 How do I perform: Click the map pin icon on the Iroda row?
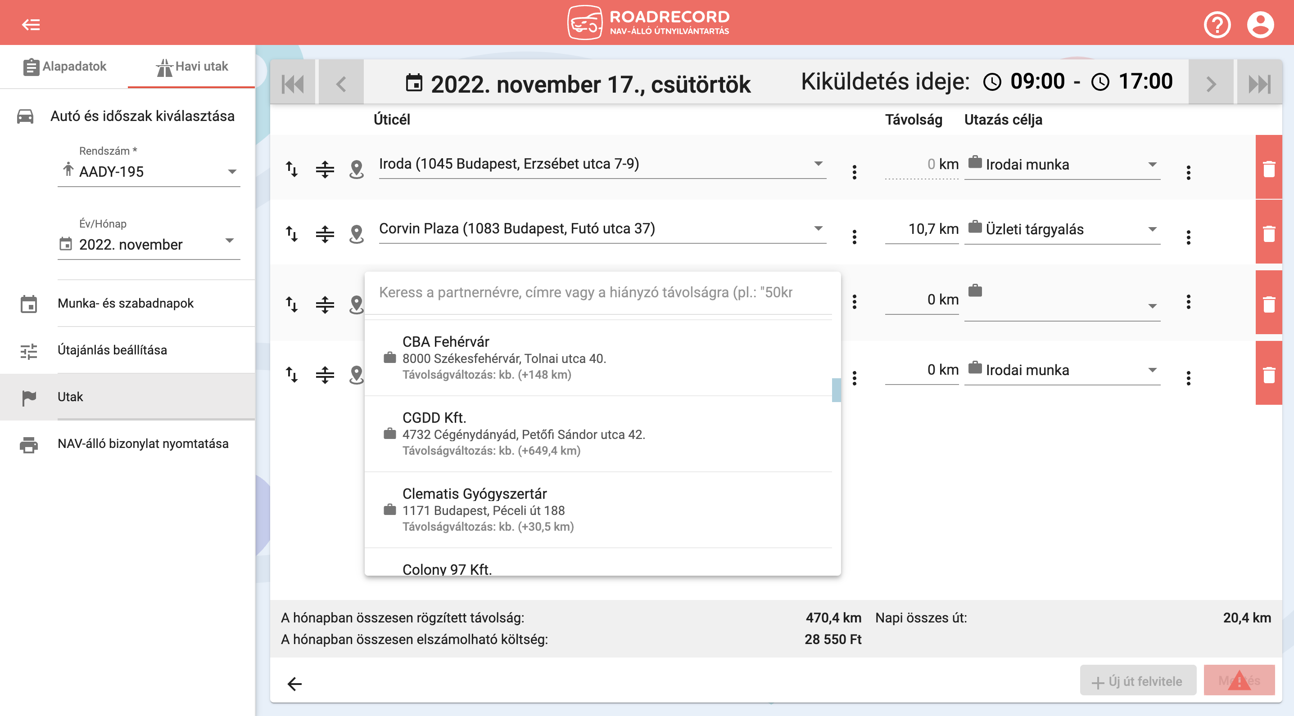click(356, 169)
